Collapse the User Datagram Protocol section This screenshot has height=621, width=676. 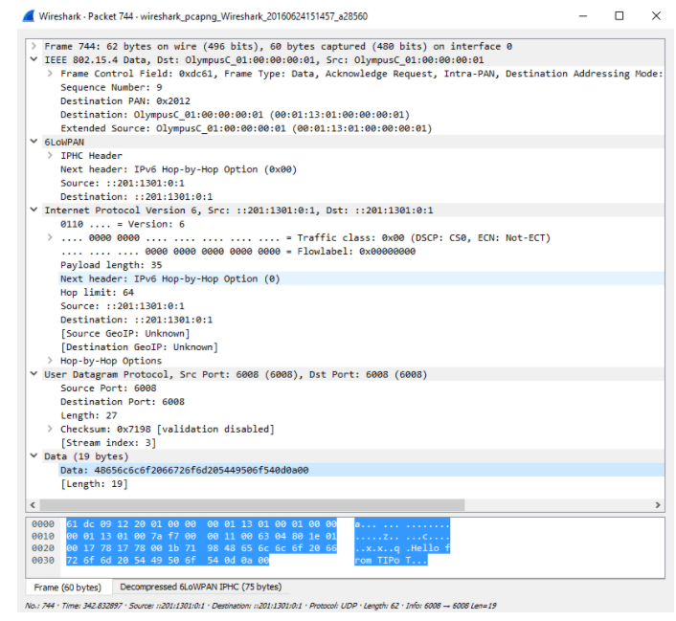[34, 374]
